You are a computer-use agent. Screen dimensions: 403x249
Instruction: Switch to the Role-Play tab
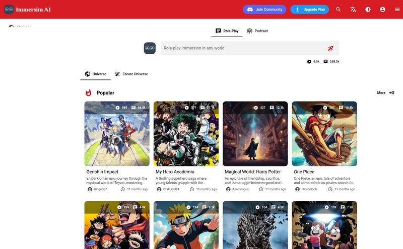227,31
